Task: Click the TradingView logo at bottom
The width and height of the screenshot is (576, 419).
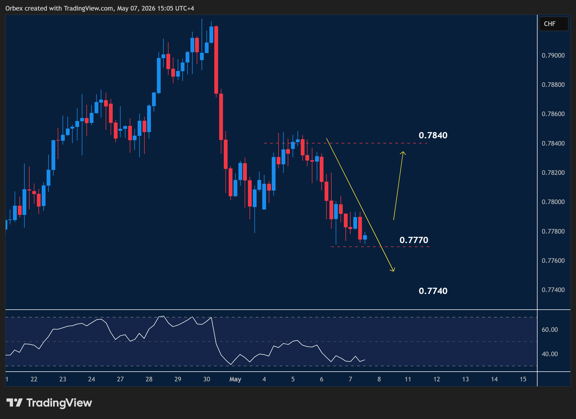Action: pos(49,402)
